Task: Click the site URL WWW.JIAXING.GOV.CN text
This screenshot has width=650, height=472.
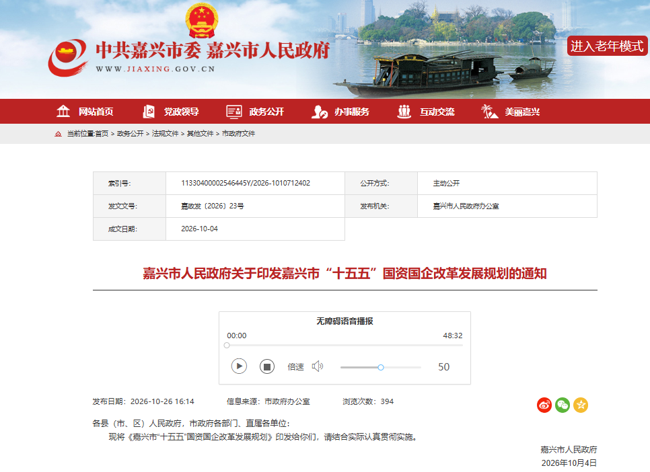Action: click(x=155, y=69)
